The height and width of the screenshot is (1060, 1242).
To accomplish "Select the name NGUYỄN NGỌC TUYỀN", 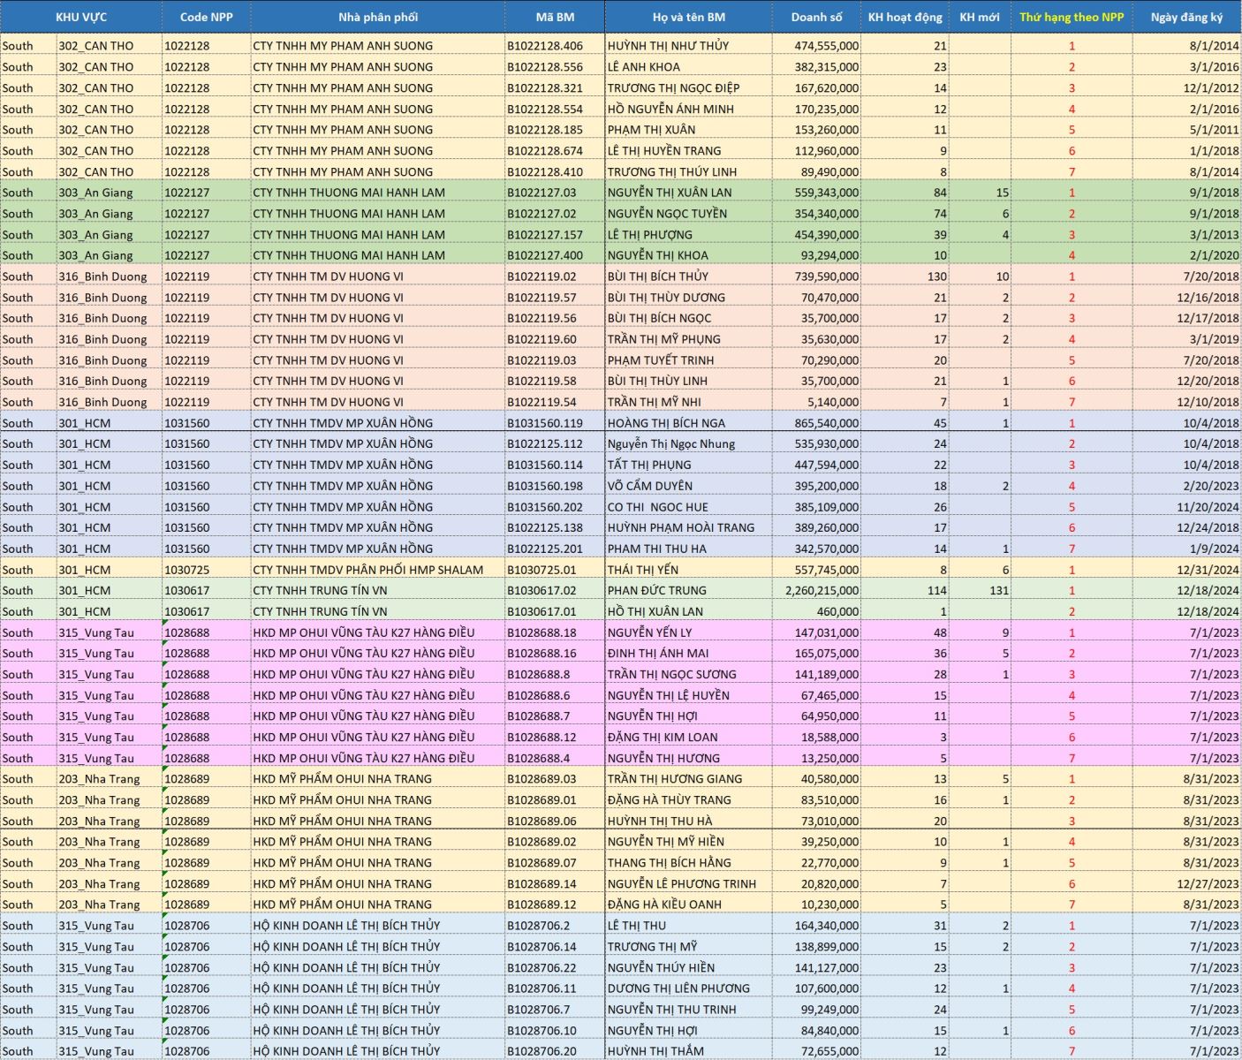I will (x=667, y=214).
